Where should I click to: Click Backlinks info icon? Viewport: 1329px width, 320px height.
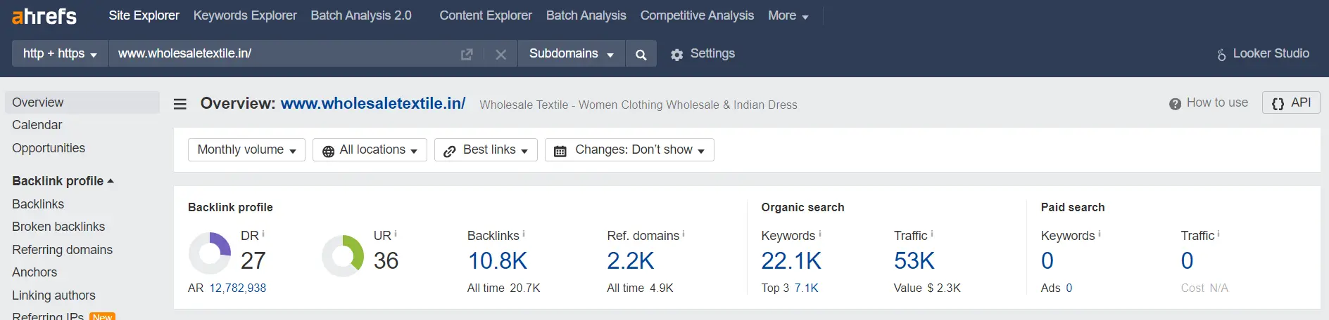click(x=524, y=233)
